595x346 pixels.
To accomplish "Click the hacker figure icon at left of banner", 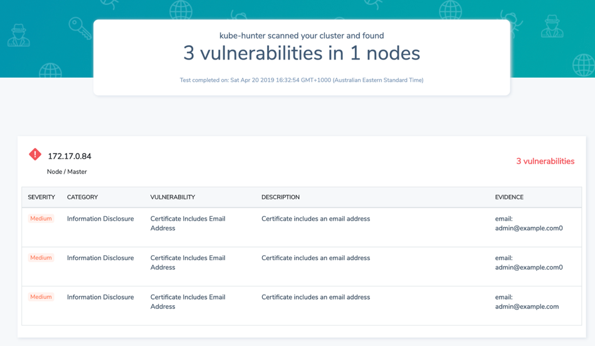I will [18, 35].
